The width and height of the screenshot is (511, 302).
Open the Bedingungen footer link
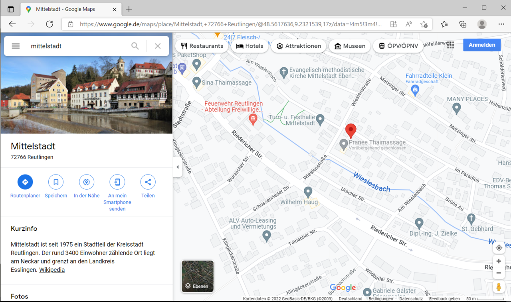(x=381, y=299)
